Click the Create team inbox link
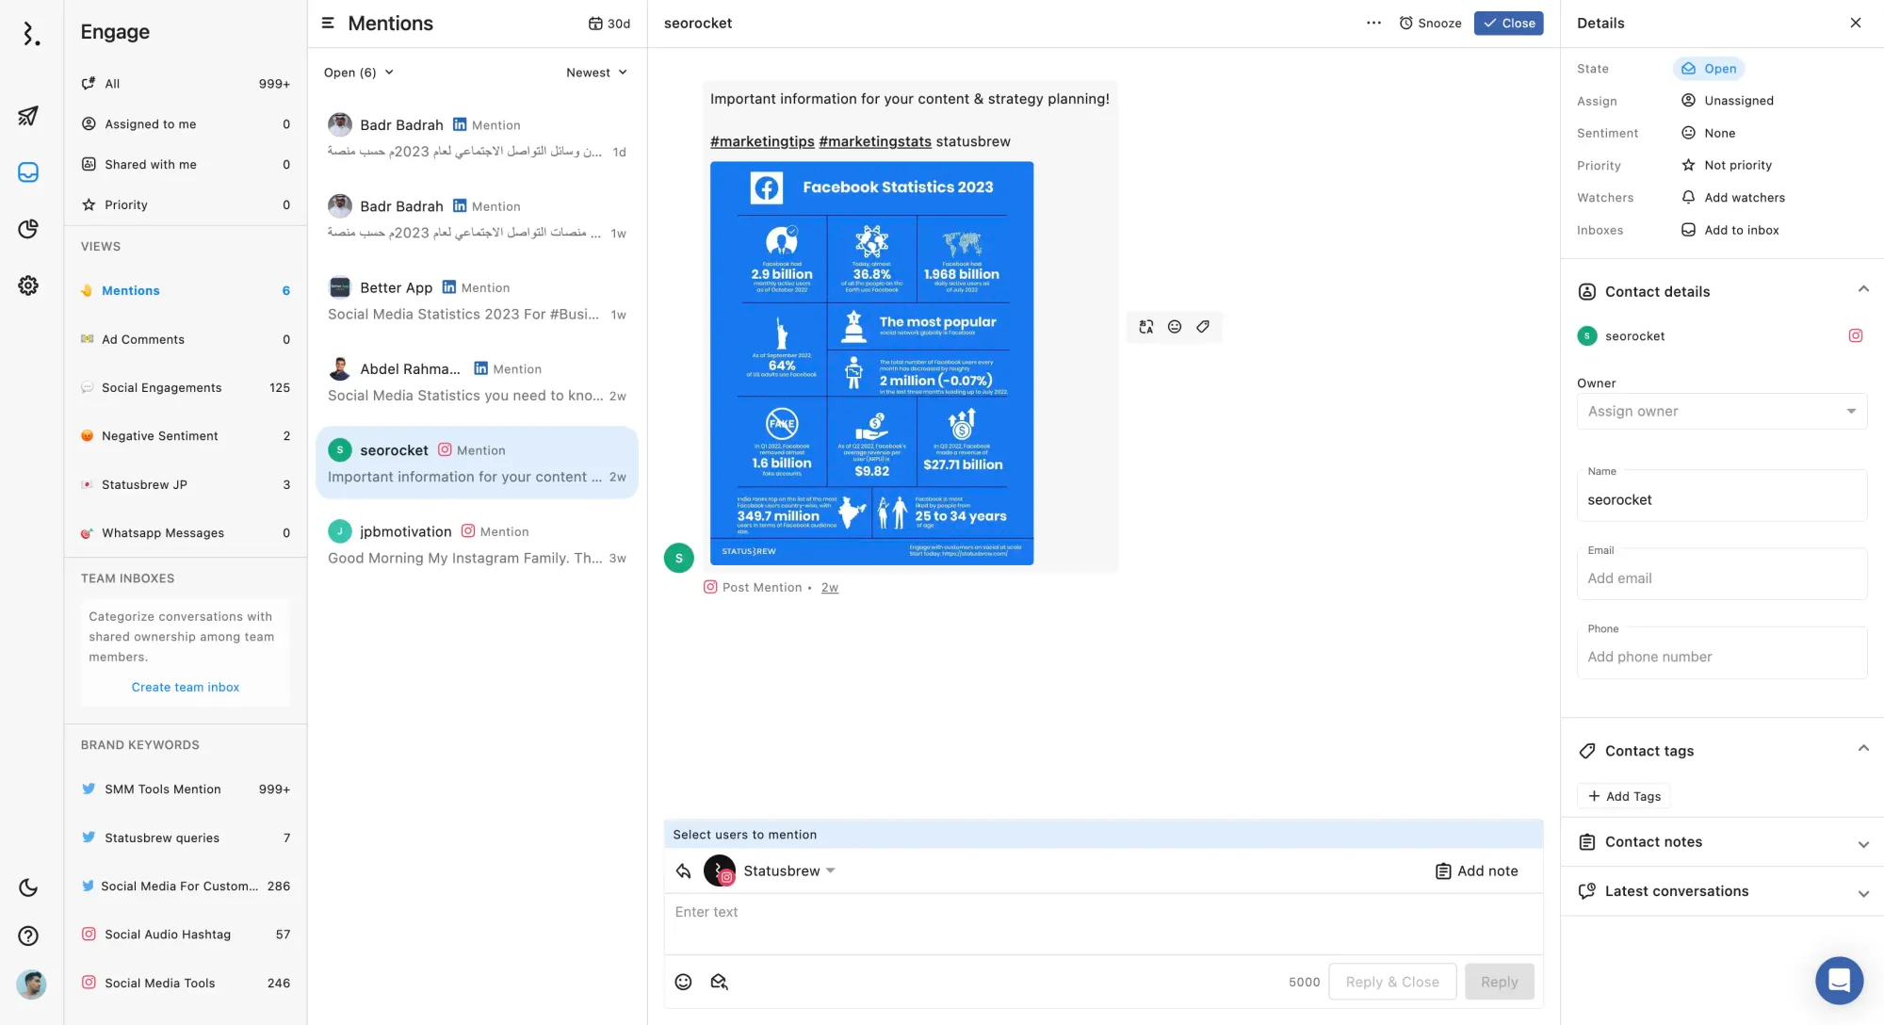 (186, 688)
